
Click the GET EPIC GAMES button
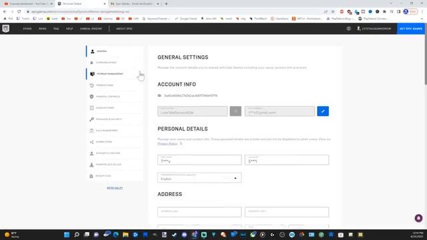(x=411, y=29)
